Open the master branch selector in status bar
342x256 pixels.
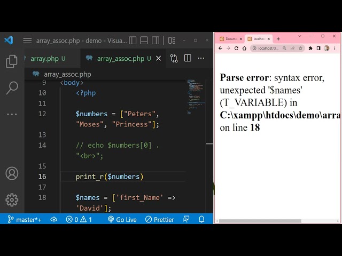(25, 219)
